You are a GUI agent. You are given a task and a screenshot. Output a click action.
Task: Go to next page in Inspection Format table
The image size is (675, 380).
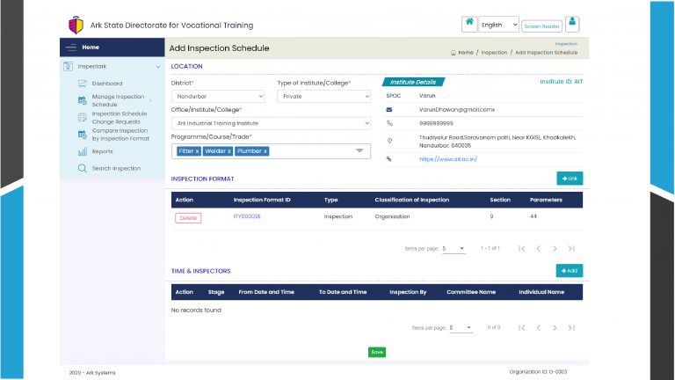pos(555,249)
